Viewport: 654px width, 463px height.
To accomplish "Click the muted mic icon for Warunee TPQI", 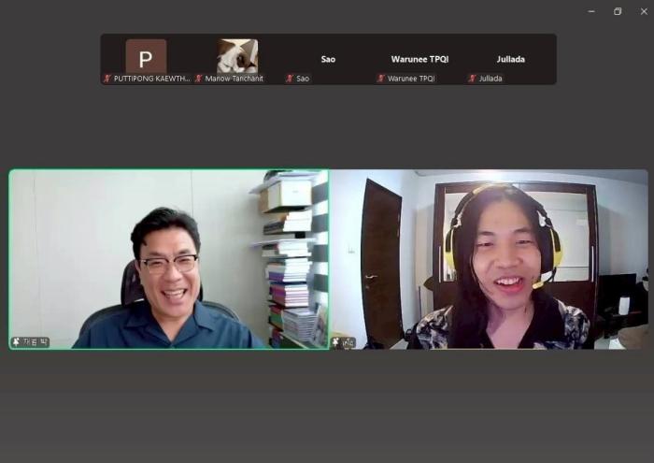I will [381, 79].
